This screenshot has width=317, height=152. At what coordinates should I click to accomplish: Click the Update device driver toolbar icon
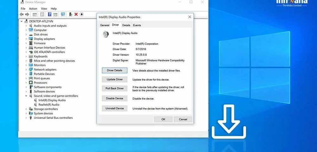pos(71,14)
